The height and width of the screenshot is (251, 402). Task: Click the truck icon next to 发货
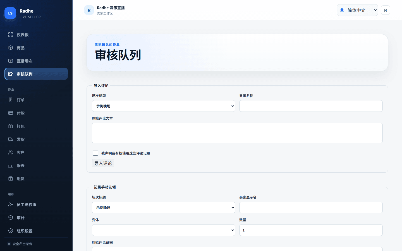coord(11,139)
